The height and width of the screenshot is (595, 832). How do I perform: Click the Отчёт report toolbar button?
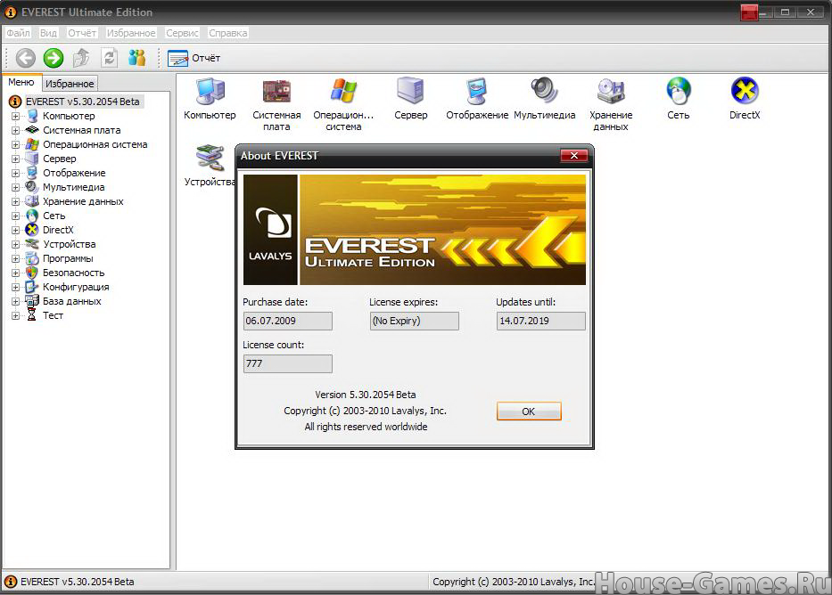194,58
